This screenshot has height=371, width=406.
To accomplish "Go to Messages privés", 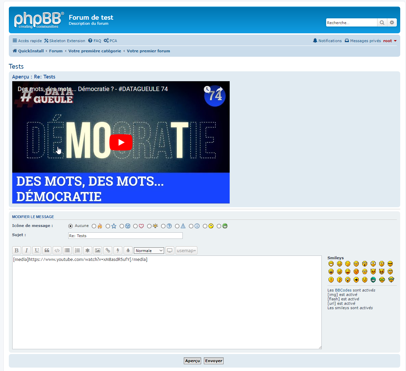I will click(363, 41).
